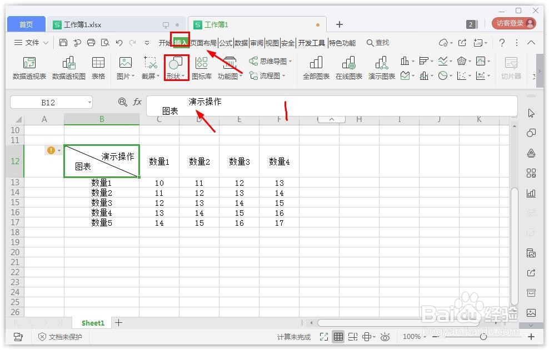This screenshot has height=350, width=549.
Task: Expand the error warning dropdown beside cell B12
Action: coord(59,150)
